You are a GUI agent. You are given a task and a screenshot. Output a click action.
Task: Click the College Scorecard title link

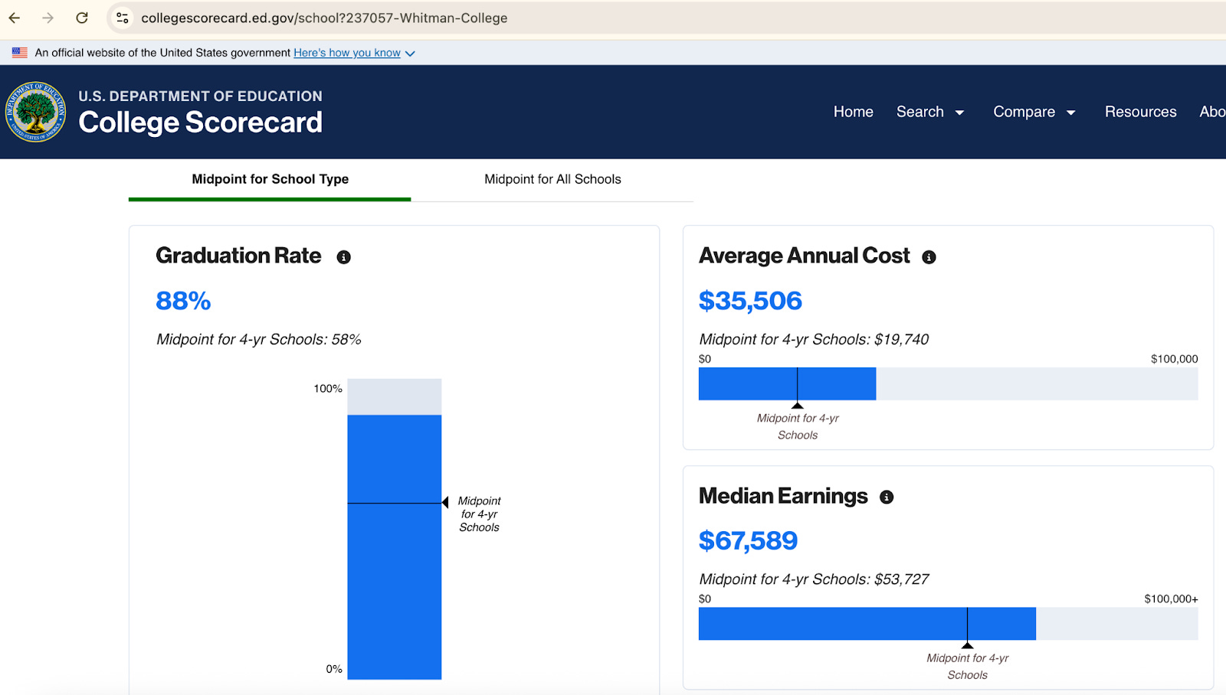(x=201, y=122)
